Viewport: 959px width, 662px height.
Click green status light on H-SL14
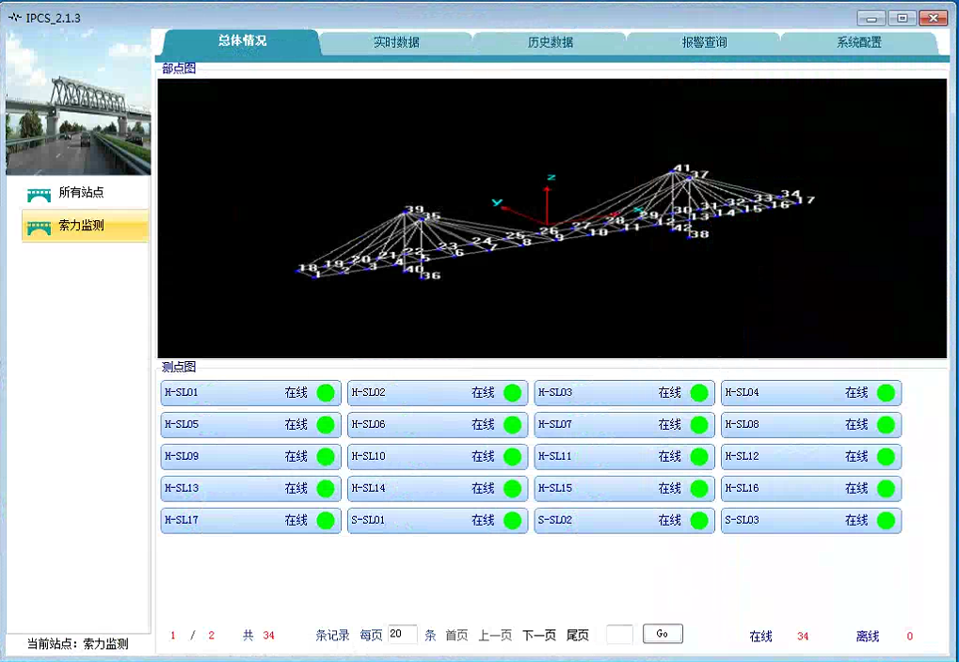(512, 489)
